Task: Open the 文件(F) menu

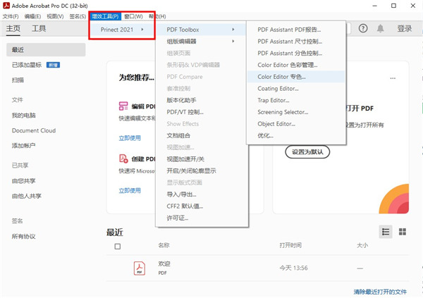Action: (11, 16)
